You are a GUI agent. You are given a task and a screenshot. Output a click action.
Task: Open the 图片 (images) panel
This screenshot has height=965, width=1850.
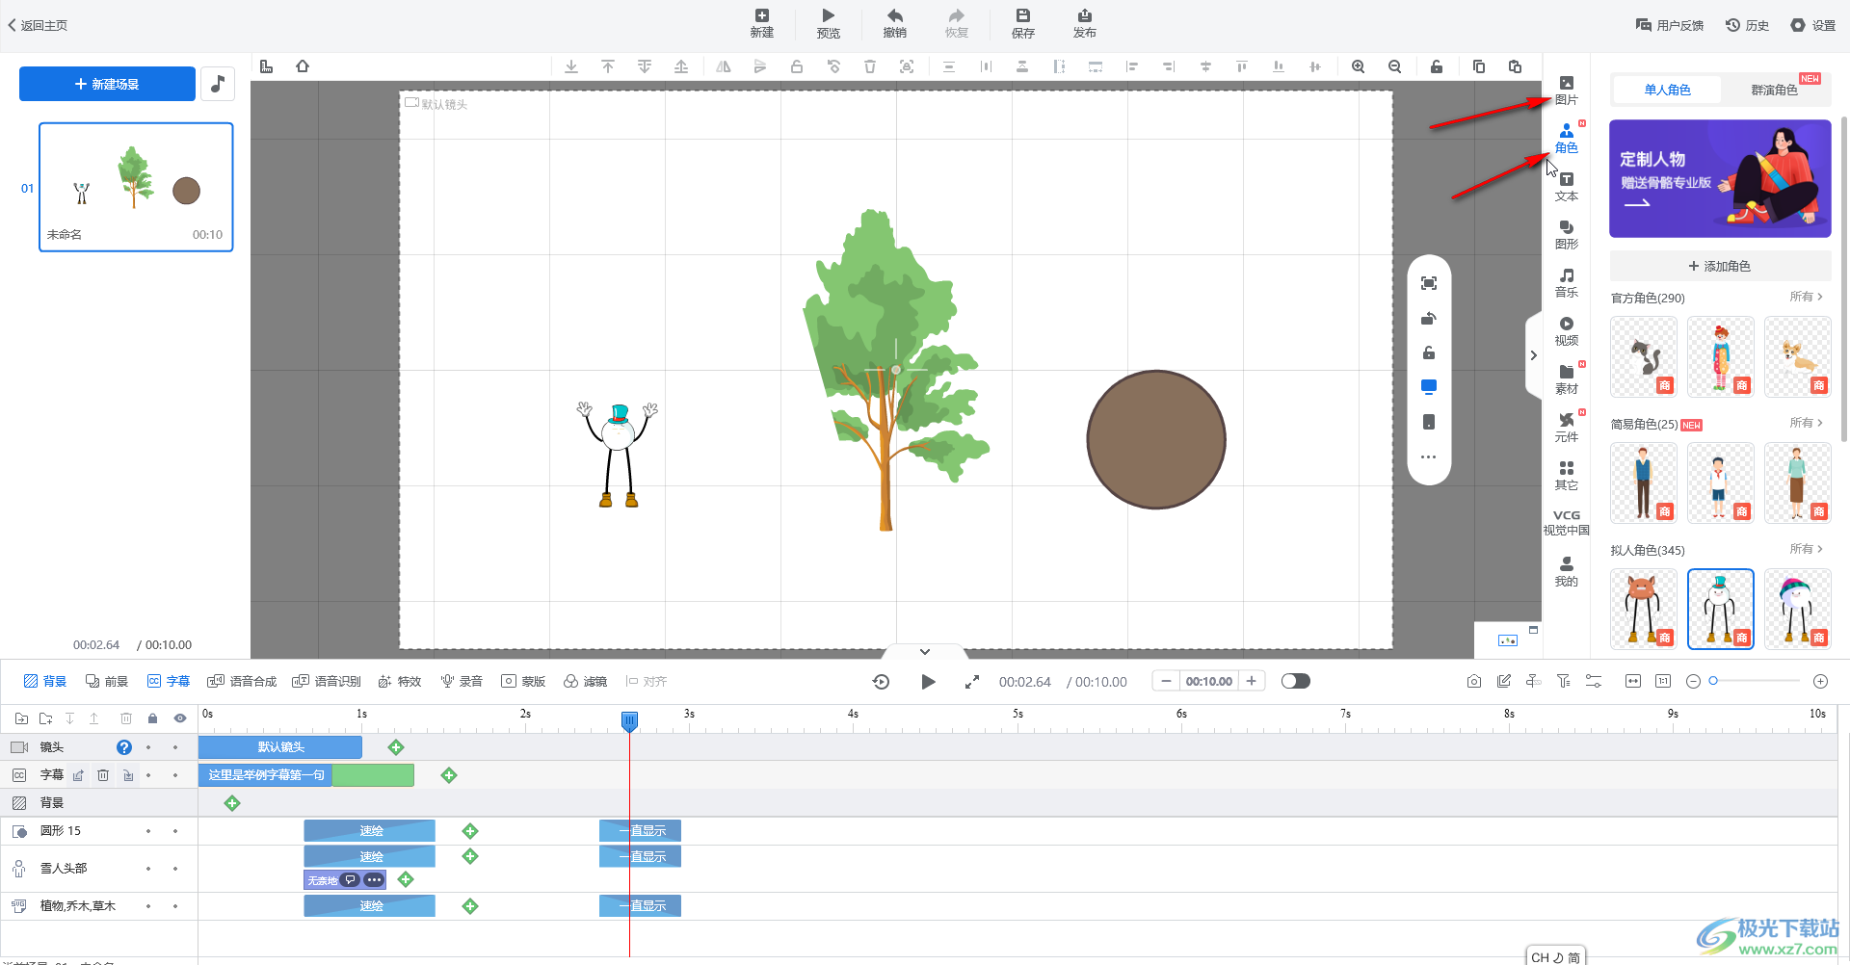tap(1566, 91)
